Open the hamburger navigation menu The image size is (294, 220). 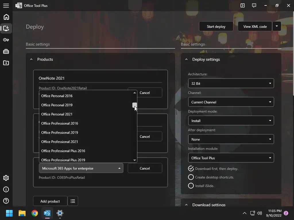[6, 6]
